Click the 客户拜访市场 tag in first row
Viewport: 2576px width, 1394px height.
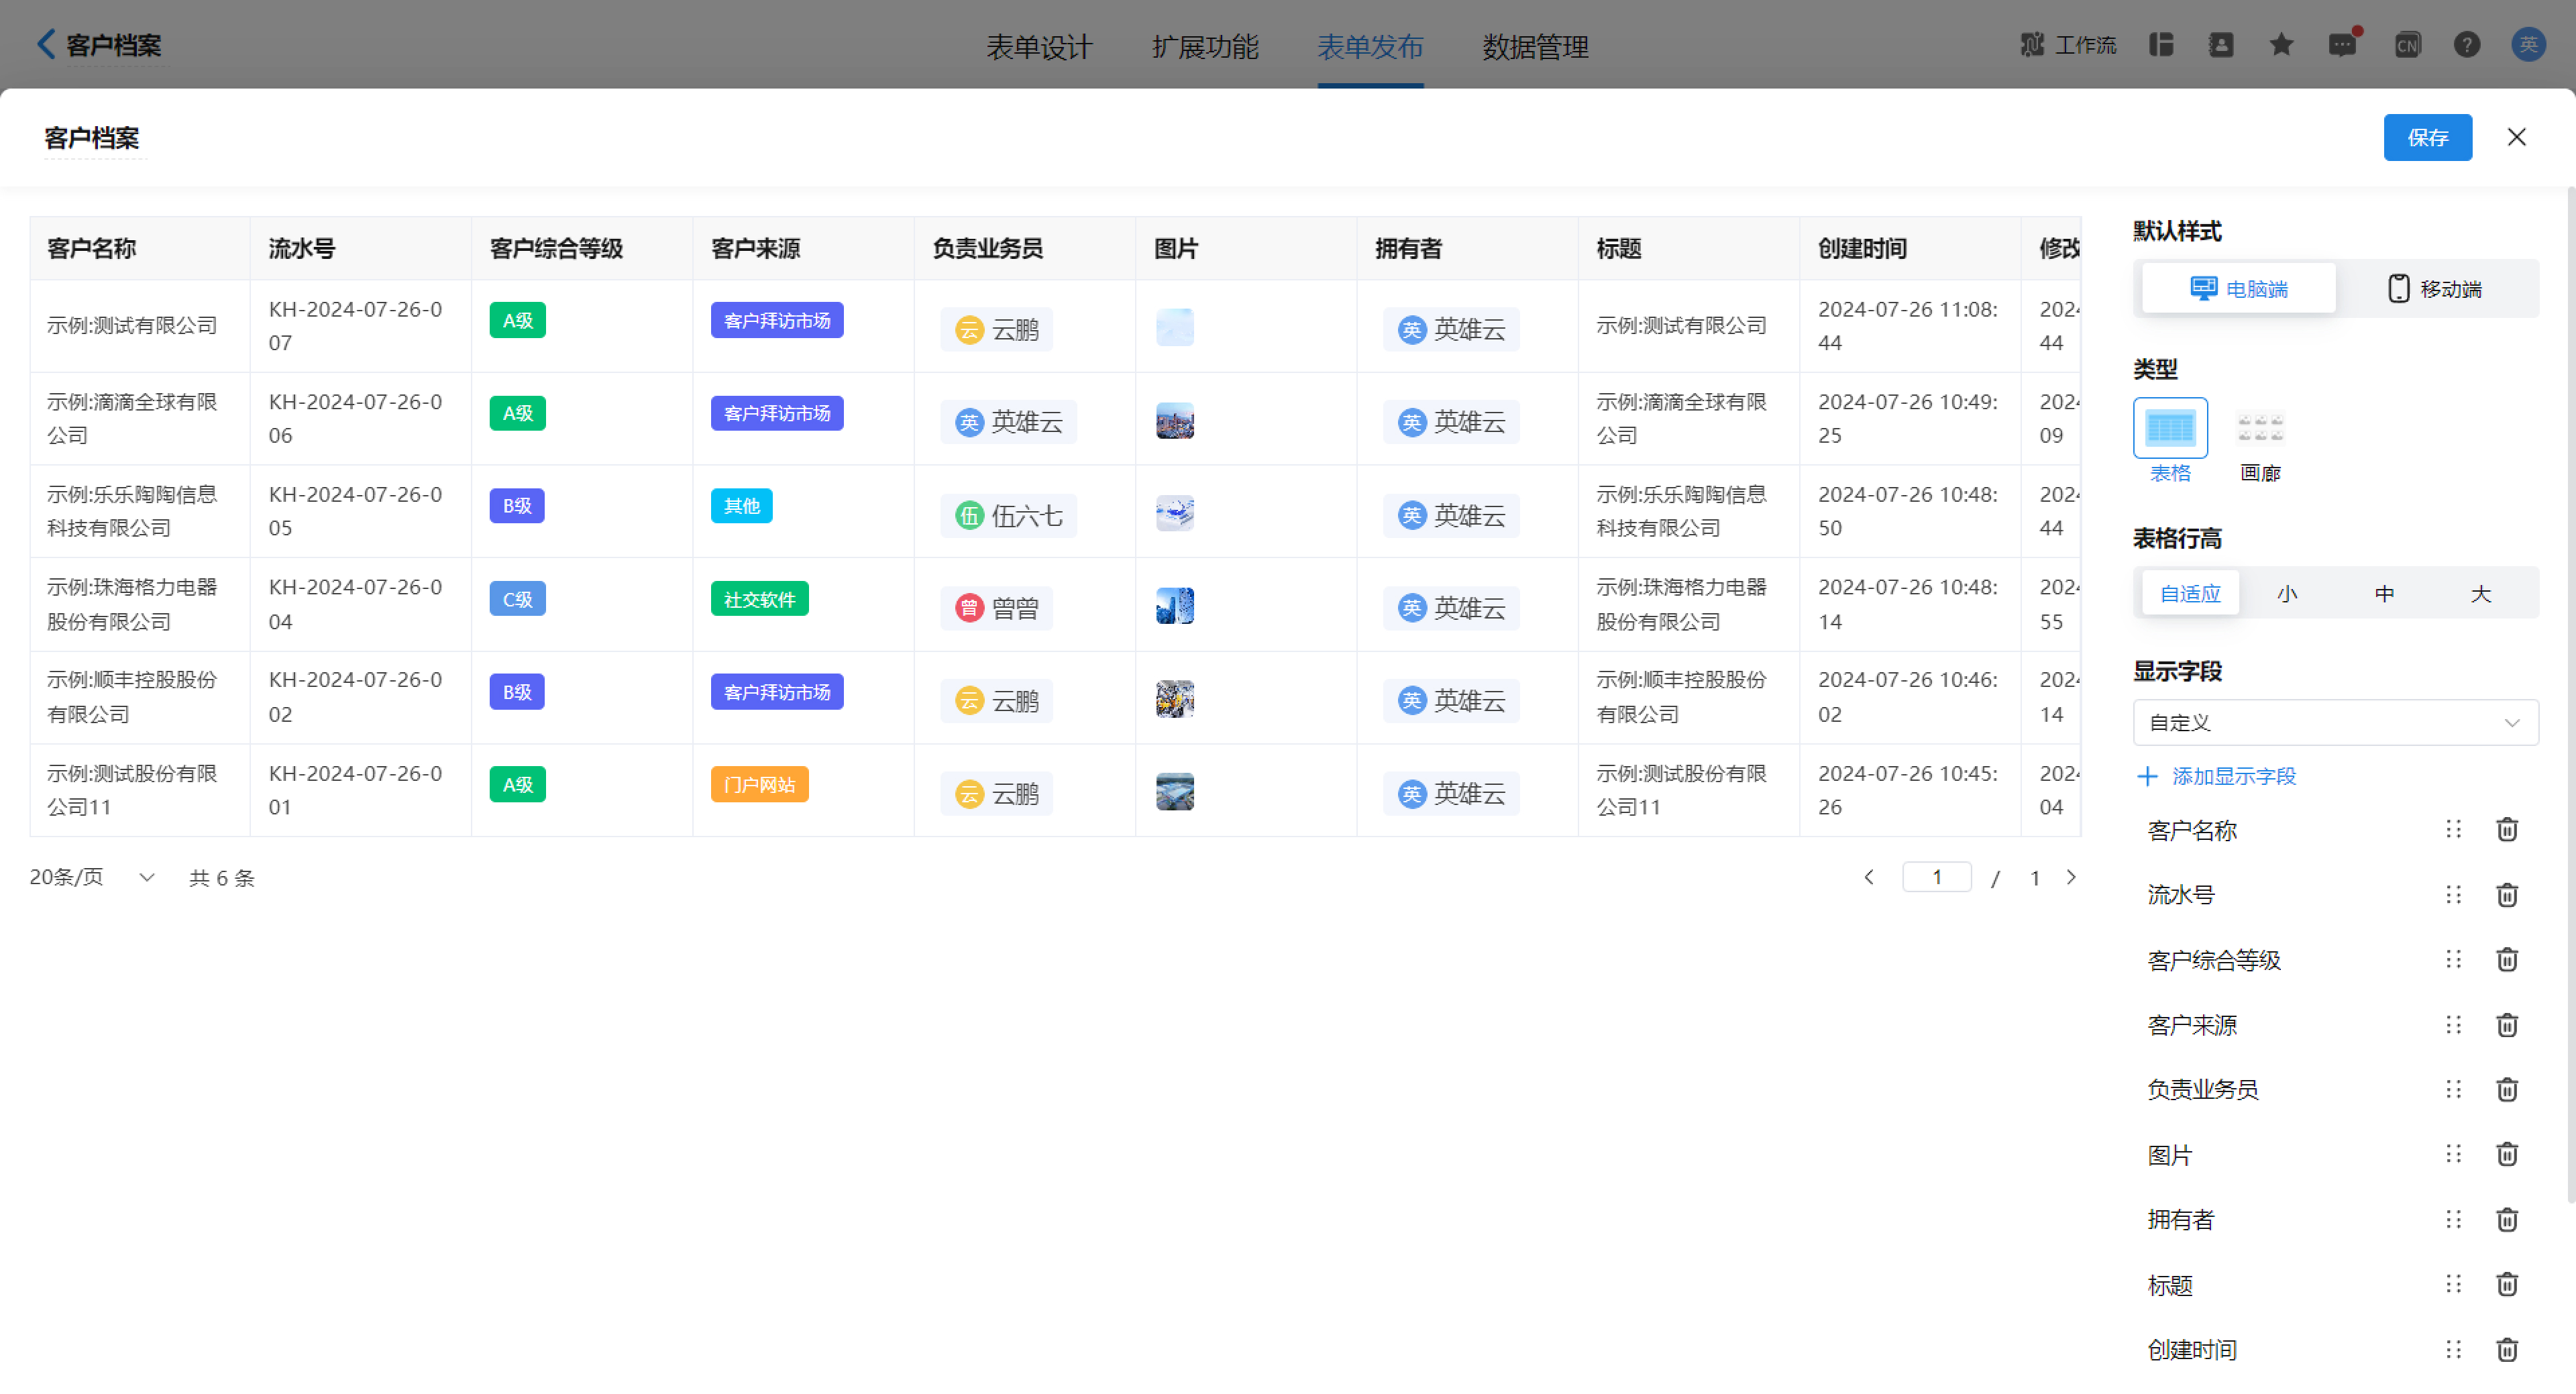pos(776,320)
